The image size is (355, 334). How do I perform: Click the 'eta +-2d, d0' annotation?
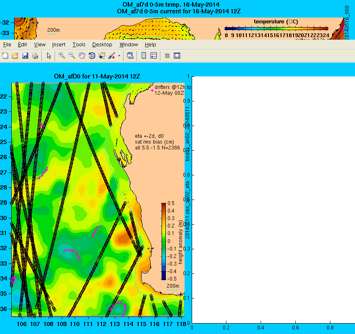pyautogui.click(x=149, y=136)
